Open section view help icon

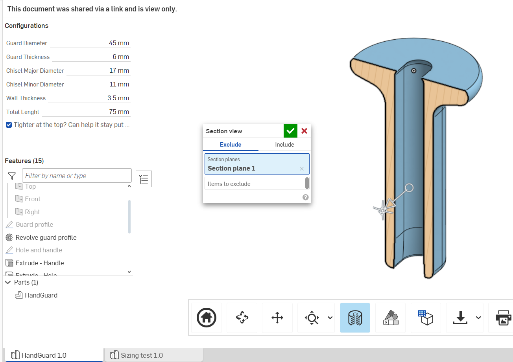click(305, 197)
